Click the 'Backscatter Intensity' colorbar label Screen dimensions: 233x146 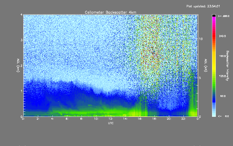[x=227, y=66]
